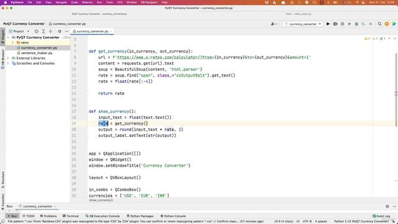Run currency_converter with the black play icon
398x224 pixels.
click(328, 24)
